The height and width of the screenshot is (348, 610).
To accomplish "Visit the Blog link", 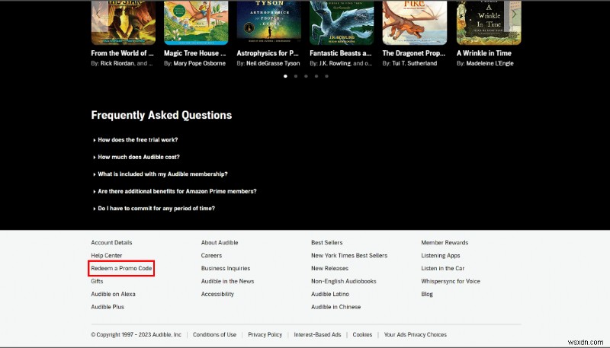I will coord(427,294).
